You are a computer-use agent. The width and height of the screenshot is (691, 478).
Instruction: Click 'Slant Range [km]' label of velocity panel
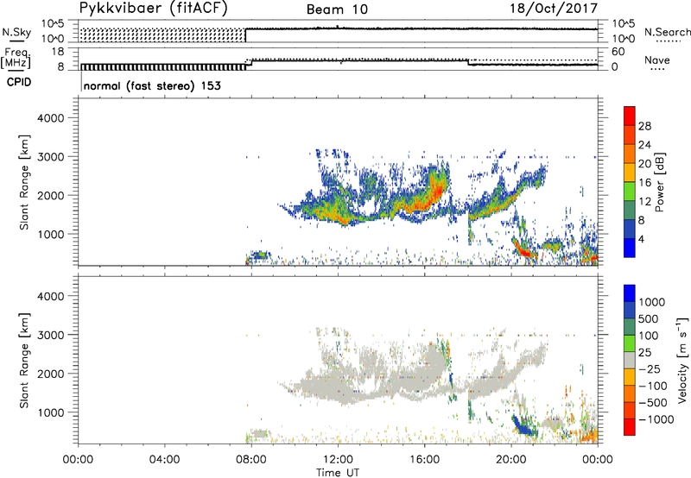coord(24,361)
